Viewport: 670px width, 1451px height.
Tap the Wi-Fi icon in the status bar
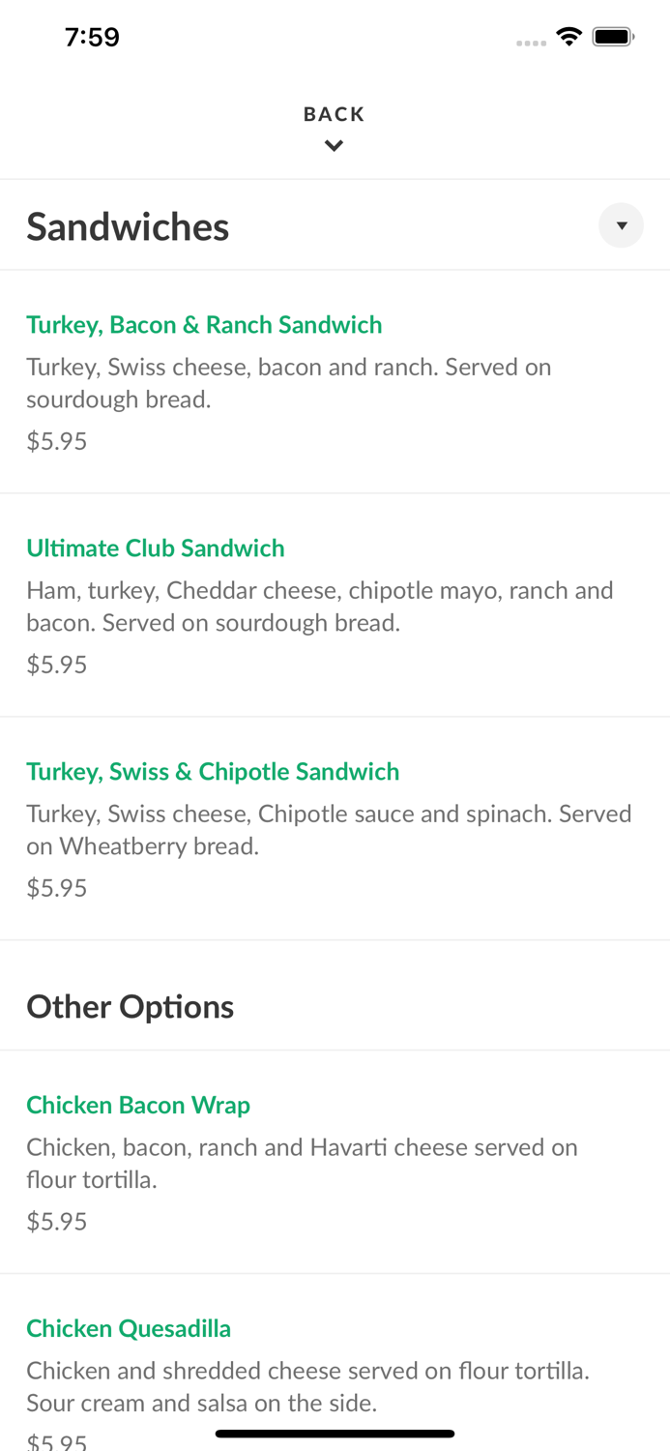pos(569,35)
